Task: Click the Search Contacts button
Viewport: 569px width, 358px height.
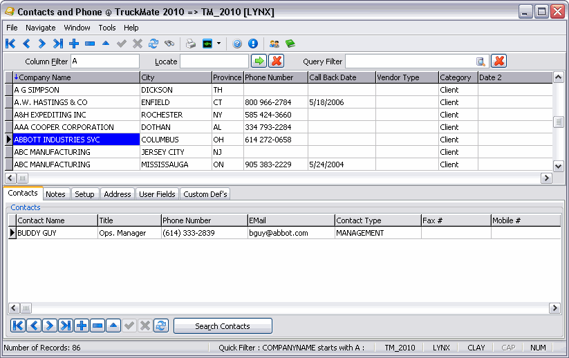Action: (x=223, y=326)
